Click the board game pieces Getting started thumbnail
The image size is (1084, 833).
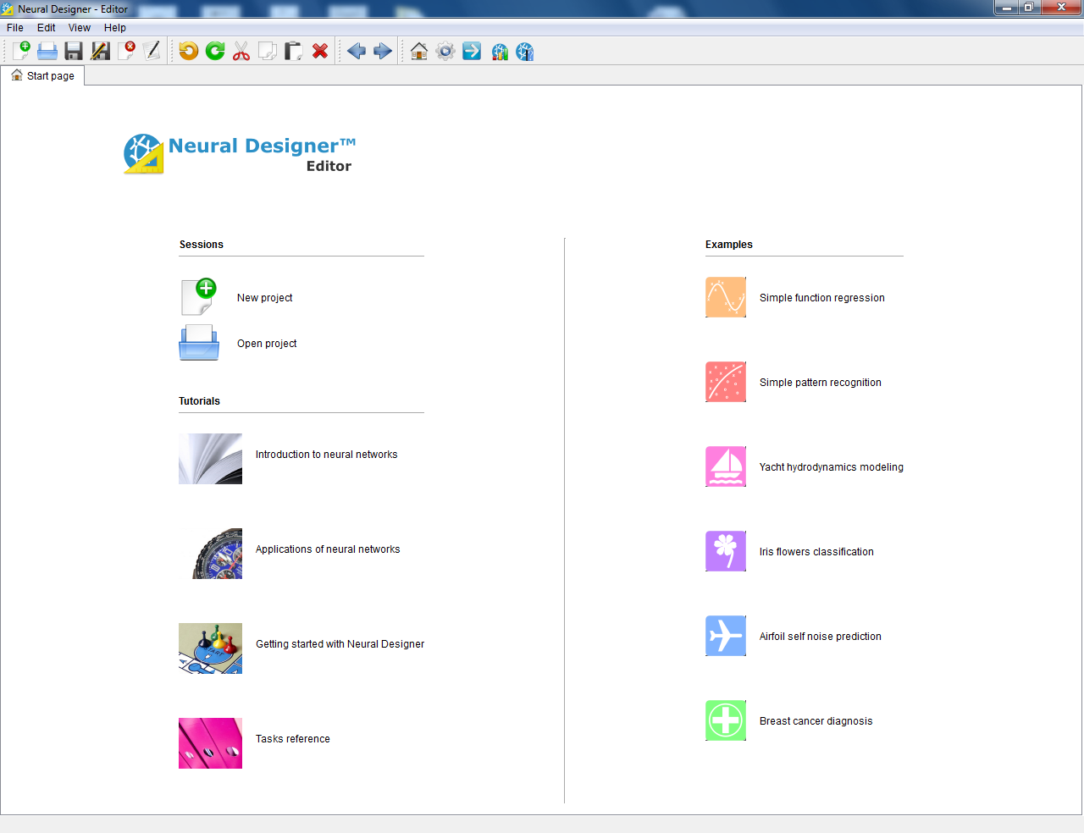point(210,648)
